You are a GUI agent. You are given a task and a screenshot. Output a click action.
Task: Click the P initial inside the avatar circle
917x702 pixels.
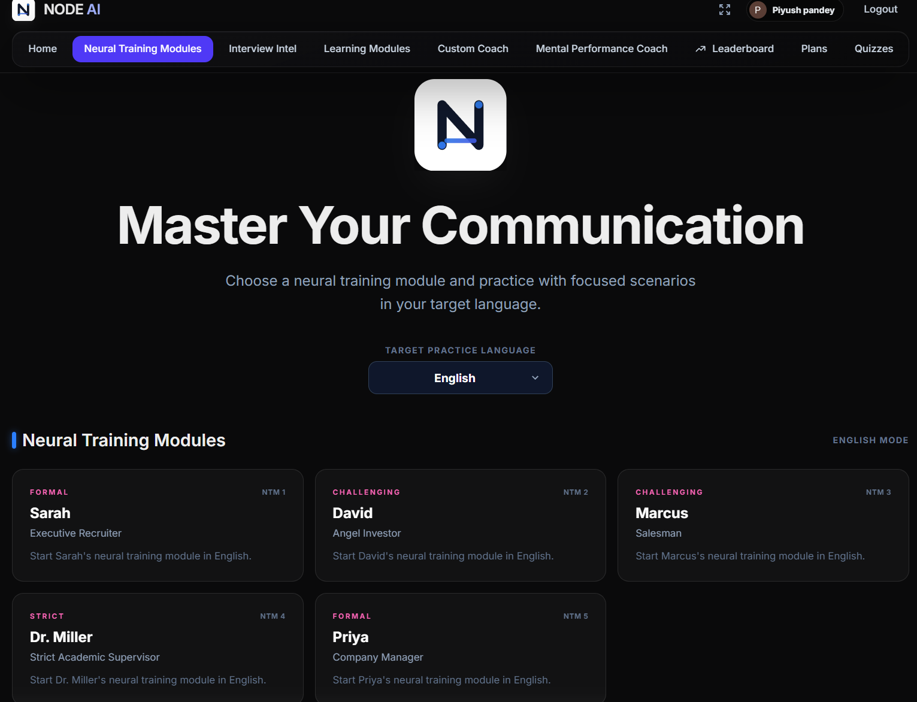point(758,10)
